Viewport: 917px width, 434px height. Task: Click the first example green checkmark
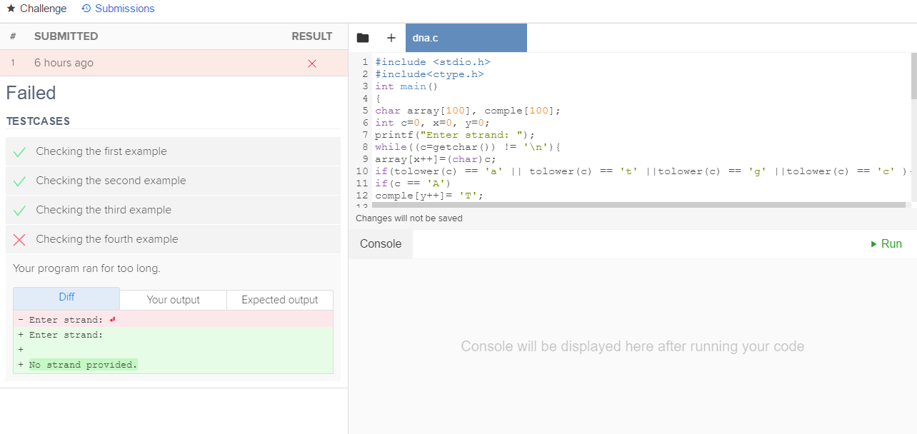19,152
